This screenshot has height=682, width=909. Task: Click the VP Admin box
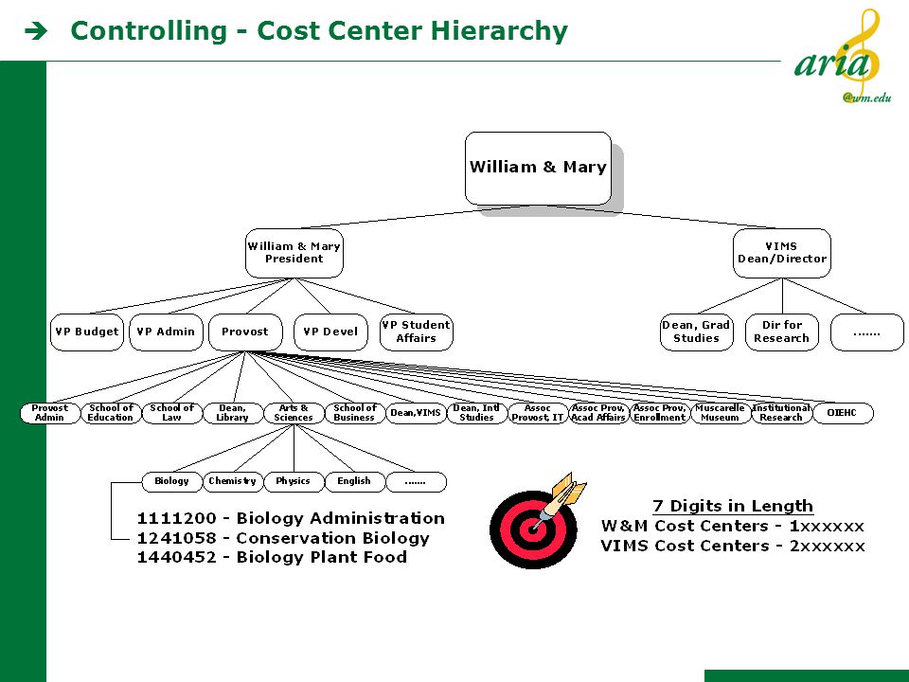[166, 332]
